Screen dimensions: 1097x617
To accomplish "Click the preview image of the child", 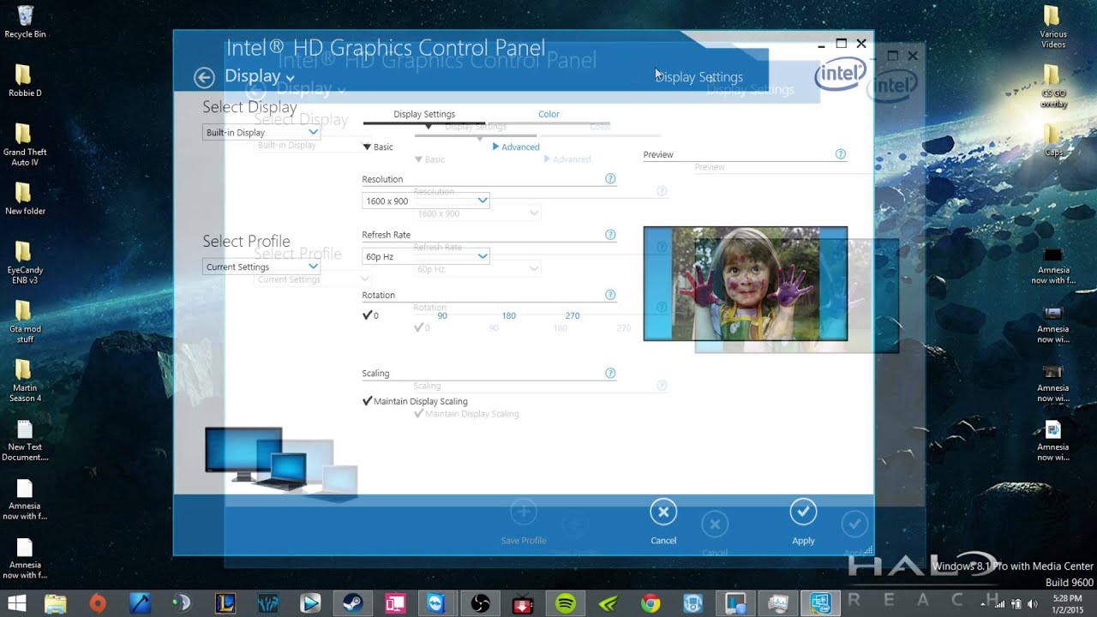I will (746, 284).
